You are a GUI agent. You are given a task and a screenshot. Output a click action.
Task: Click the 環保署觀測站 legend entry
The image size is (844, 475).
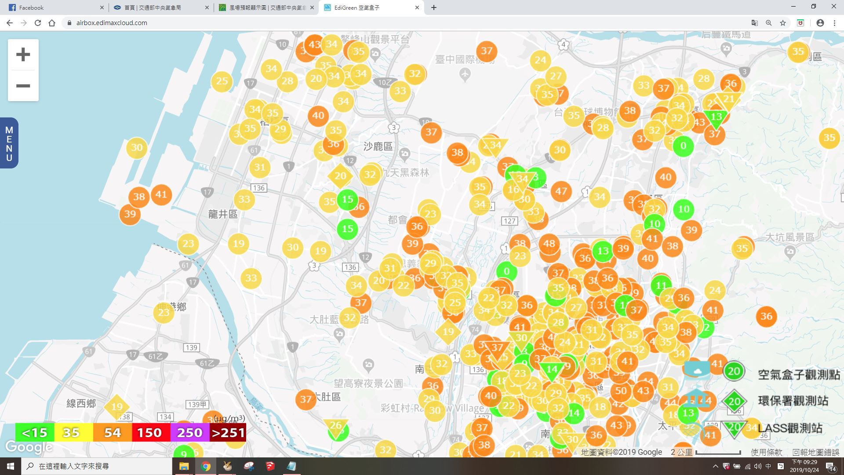click(x=776, y=401)
